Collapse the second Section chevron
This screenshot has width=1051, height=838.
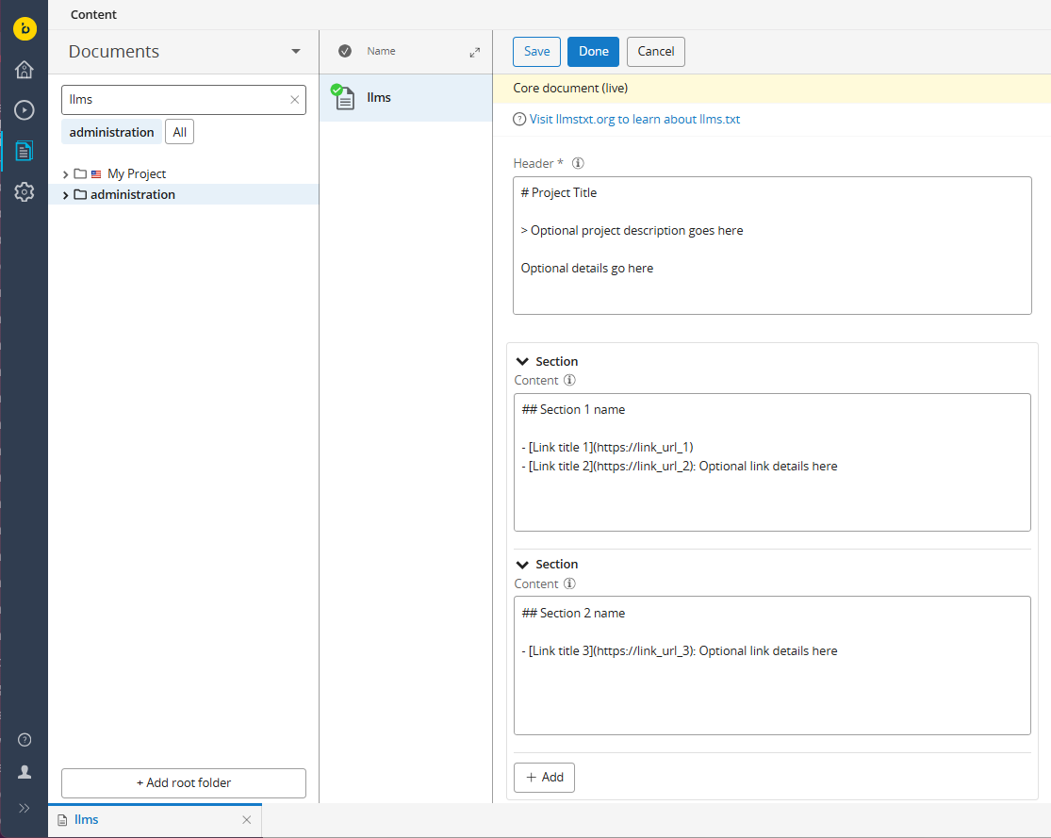pyautogui.click(x=522, y=565)
